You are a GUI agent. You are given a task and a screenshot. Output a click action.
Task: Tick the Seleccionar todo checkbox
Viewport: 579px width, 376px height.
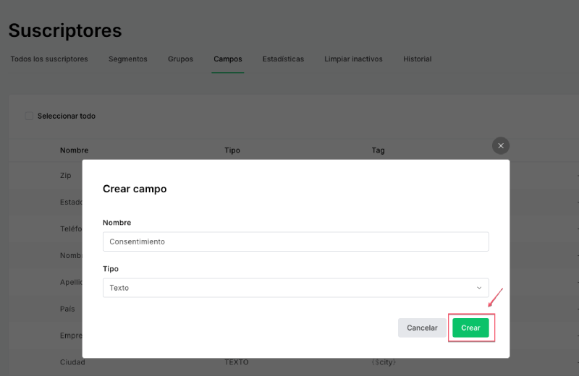(29, 116)
